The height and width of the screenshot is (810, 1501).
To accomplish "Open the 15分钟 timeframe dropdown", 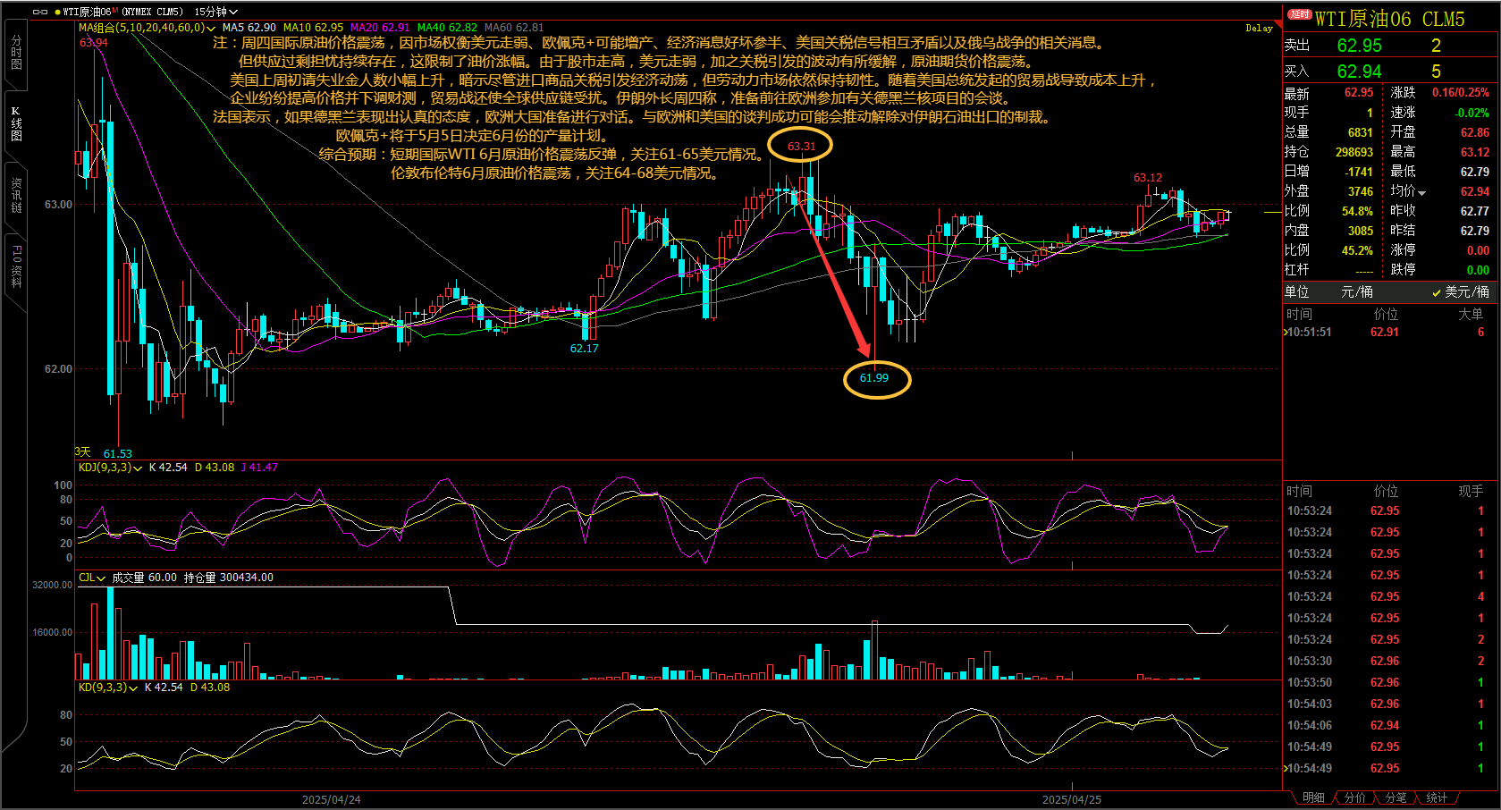I will (x=215, y=12).
